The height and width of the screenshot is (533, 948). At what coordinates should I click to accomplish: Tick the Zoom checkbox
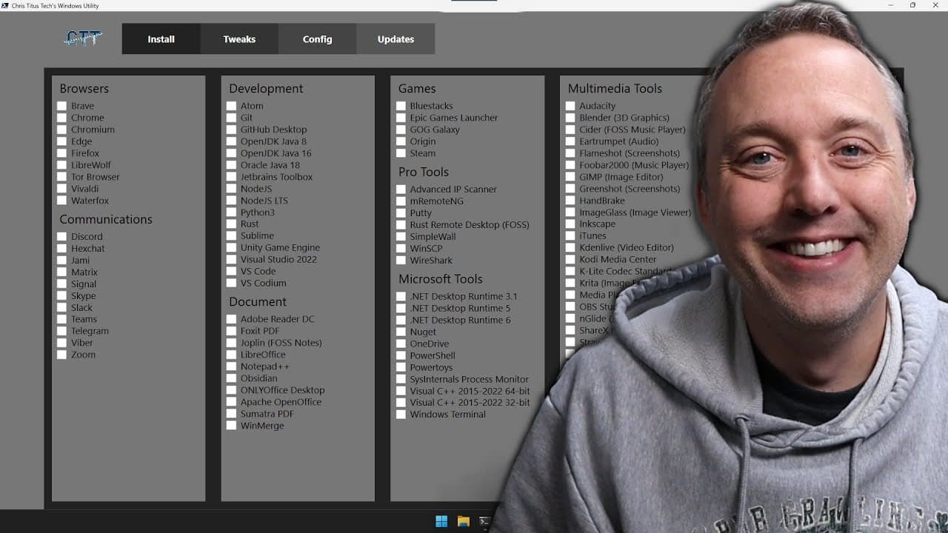[x=62, y=355]
